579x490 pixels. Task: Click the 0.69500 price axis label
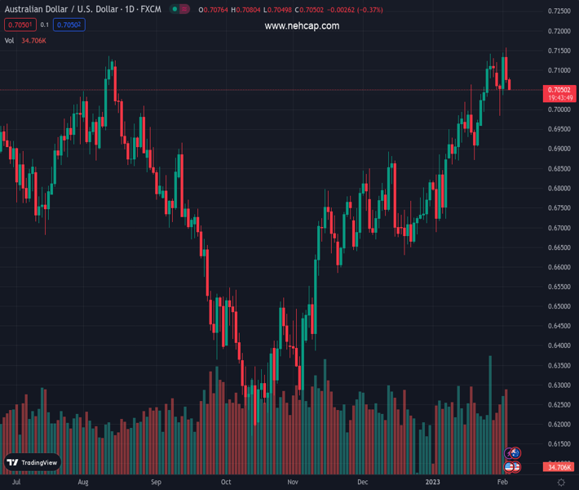coord(559,129)
